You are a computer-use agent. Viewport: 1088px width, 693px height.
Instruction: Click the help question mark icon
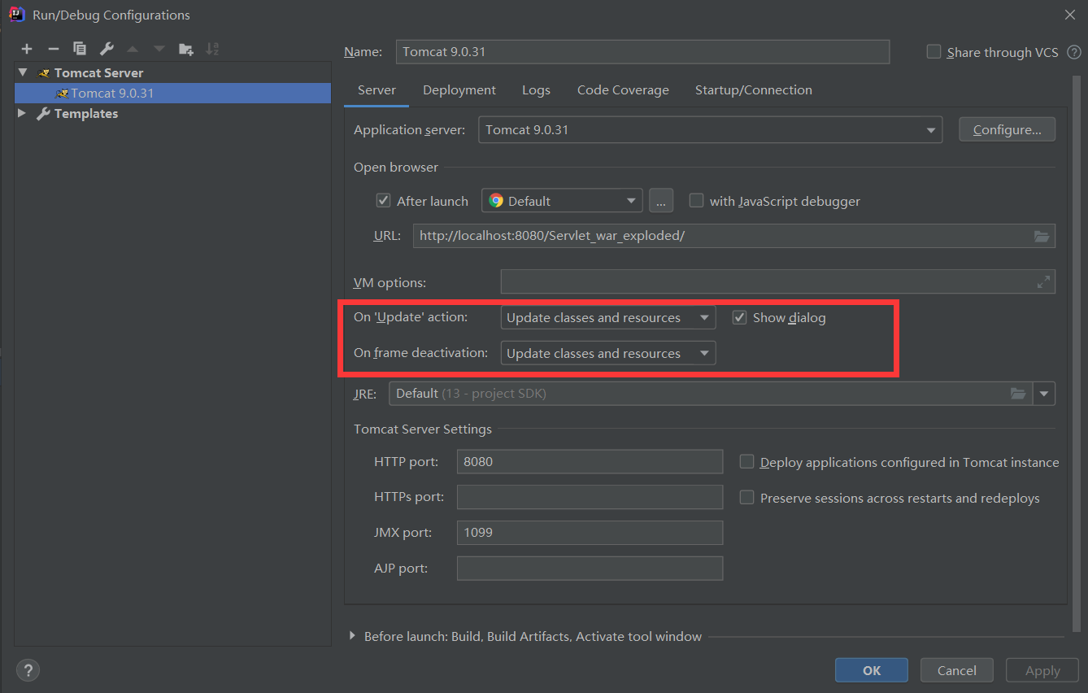coord(28,670)
